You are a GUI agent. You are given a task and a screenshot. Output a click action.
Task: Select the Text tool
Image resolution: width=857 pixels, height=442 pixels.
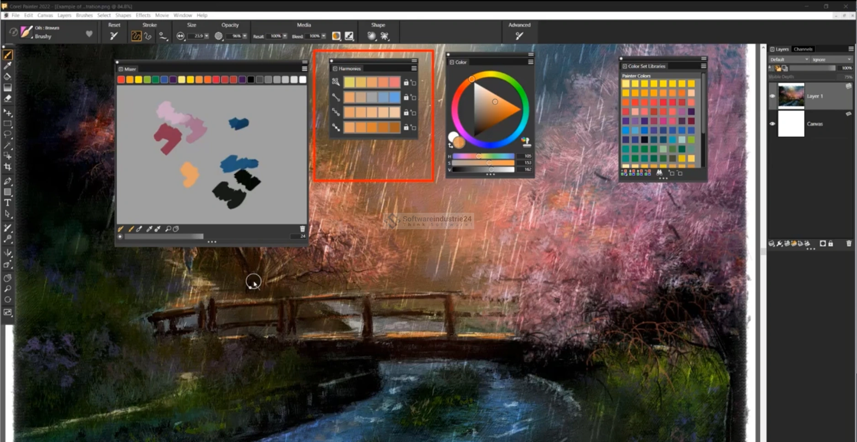[x=8, y=203]
